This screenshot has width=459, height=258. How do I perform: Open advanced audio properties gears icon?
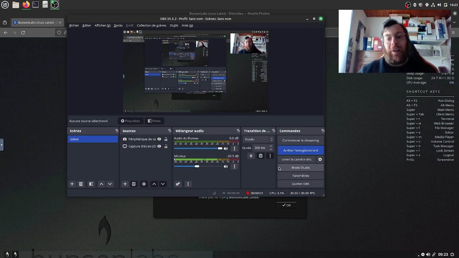point(178,184)
